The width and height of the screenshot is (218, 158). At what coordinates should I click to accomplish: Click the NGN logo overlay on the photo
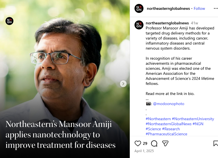pyautogui.click(x=10, y=21)
